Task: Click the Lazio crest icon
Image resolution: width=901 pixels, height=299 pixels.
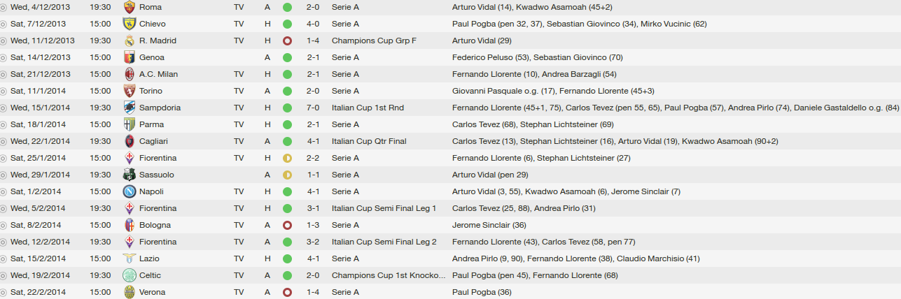Action: tap(129, 258)
